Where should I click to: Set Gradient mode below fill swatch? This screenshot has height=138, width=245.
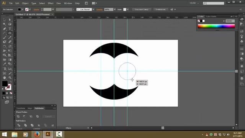[7, 93]
